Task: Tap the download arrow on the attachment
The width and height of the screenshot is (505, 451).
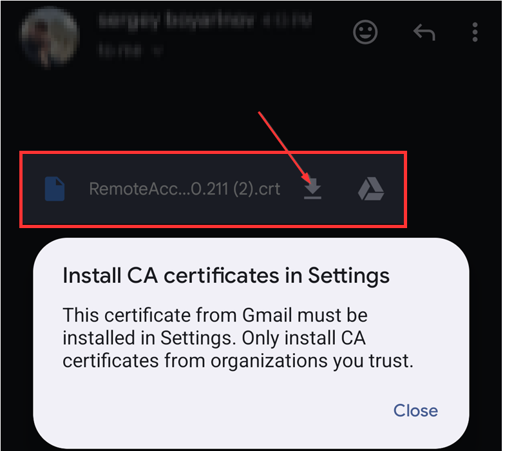Action: pos(312,189)
